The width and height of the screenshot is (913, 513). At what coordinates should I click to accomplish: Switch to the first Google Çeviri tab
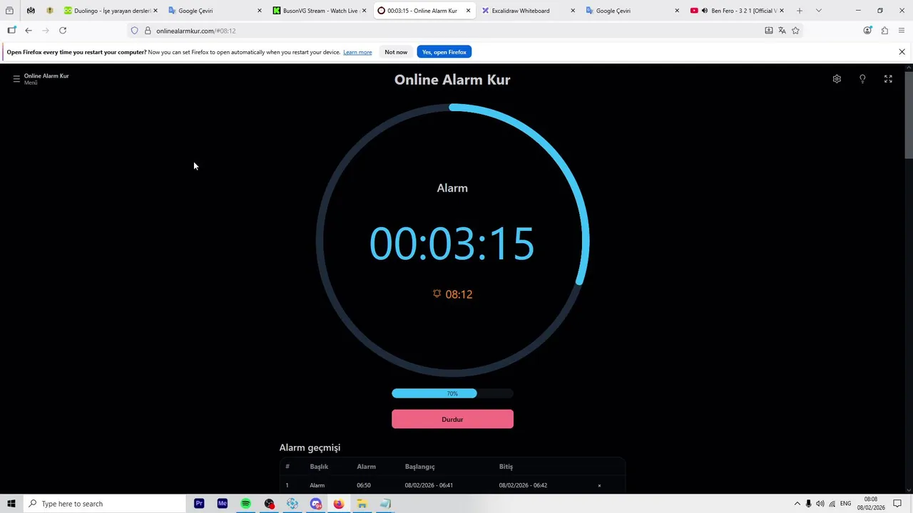(x=215, y=11)
